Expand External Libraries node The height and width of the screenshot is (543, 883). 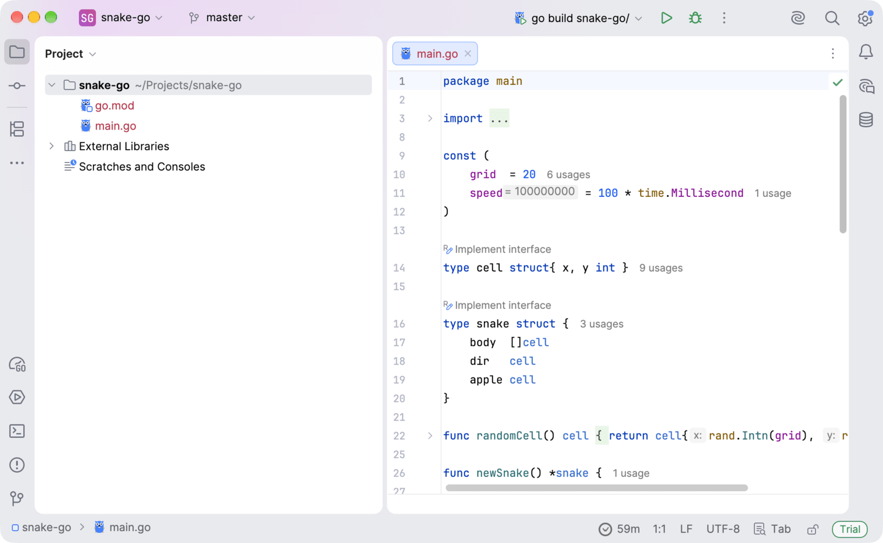coord(52,146)
